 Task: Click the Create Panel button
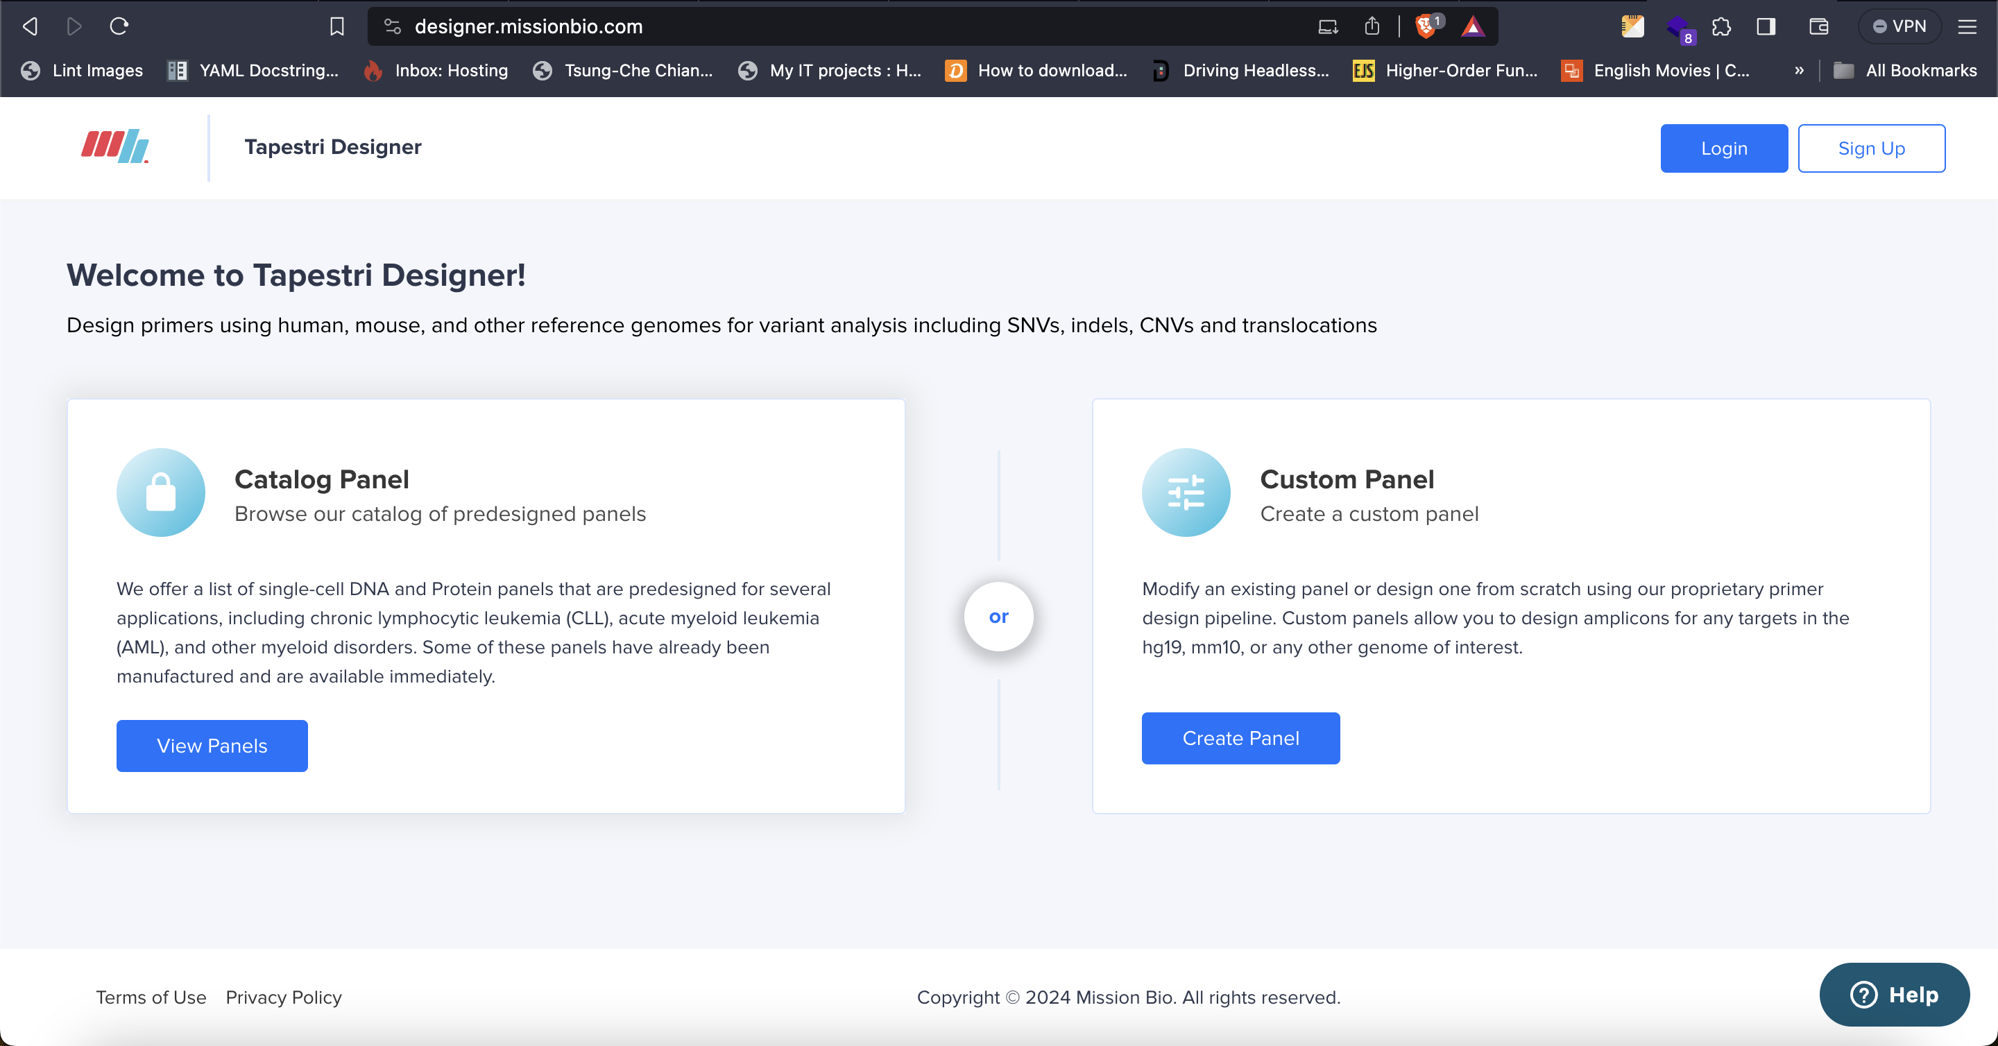click(1240, 738)
